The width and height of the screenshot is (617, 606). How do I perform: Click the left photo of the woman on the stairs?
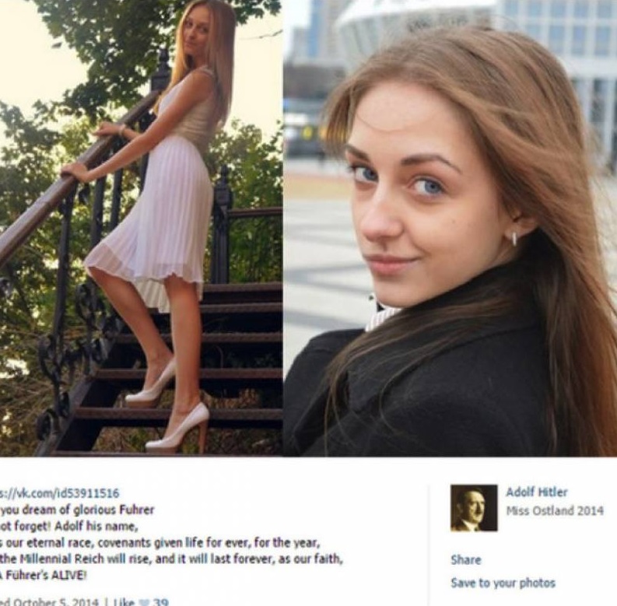[141, 228]
